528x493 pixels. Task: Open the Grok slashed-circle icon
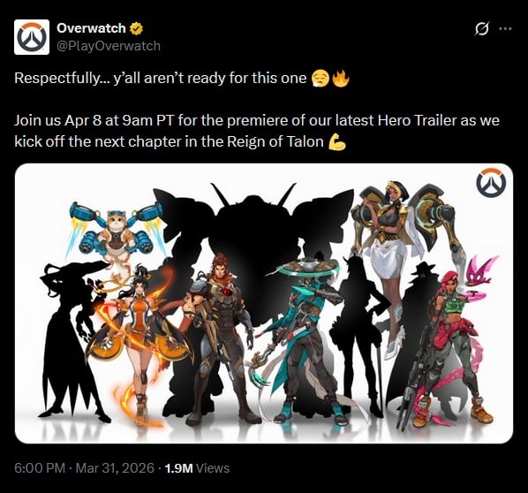point(482,28)
